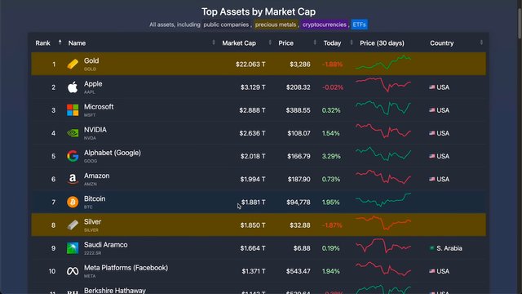This screenshot has height=294, width=522.
Task: Click the Gold bar icon
Action: (73, 64)
